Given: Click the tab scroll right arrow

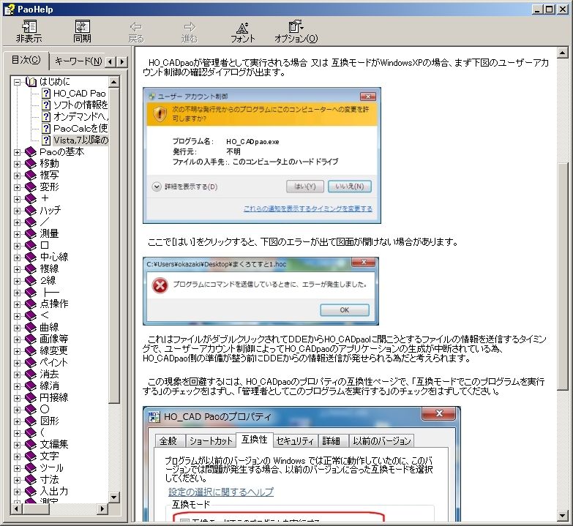Looking at the screenshot, I should [x=122, y=61].
